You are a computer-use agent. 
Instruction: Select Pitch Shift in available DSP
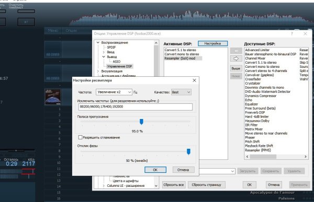point(252,141)
